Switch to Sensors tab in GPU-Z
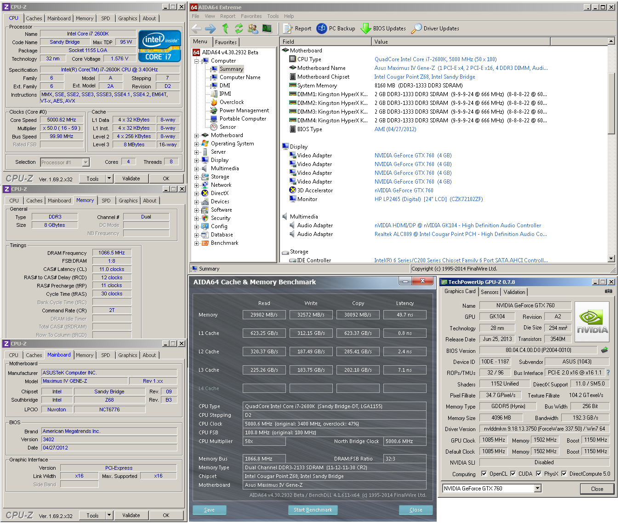The height and width of the screenshot is (524, 621). 490,292
